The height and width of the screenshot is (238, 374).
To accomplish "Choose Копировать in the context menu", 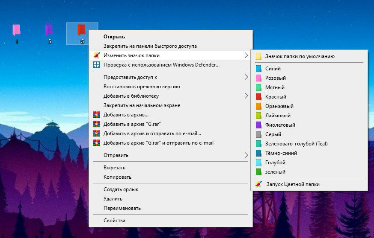I will (171, 177).
